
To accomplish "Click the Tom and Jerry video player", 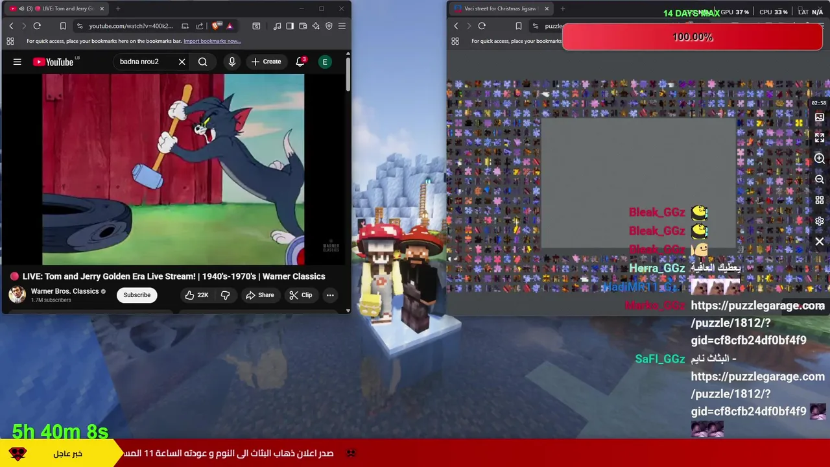I will [x=173, y=169].
